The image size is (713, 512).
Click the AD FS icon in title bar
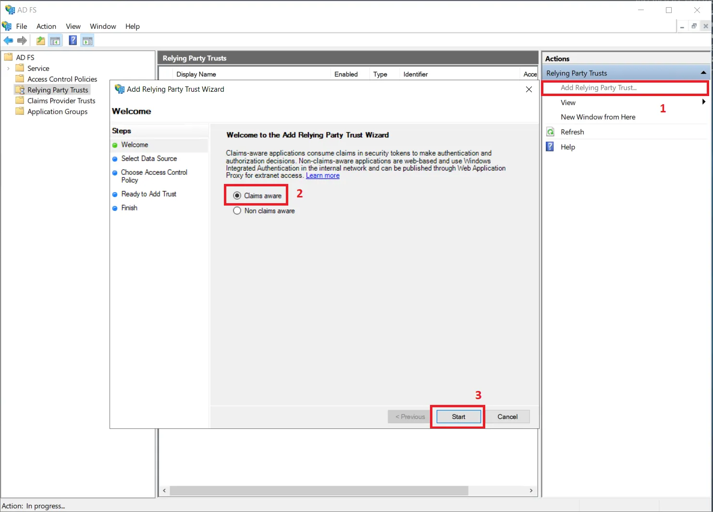(x=10, y=10)
